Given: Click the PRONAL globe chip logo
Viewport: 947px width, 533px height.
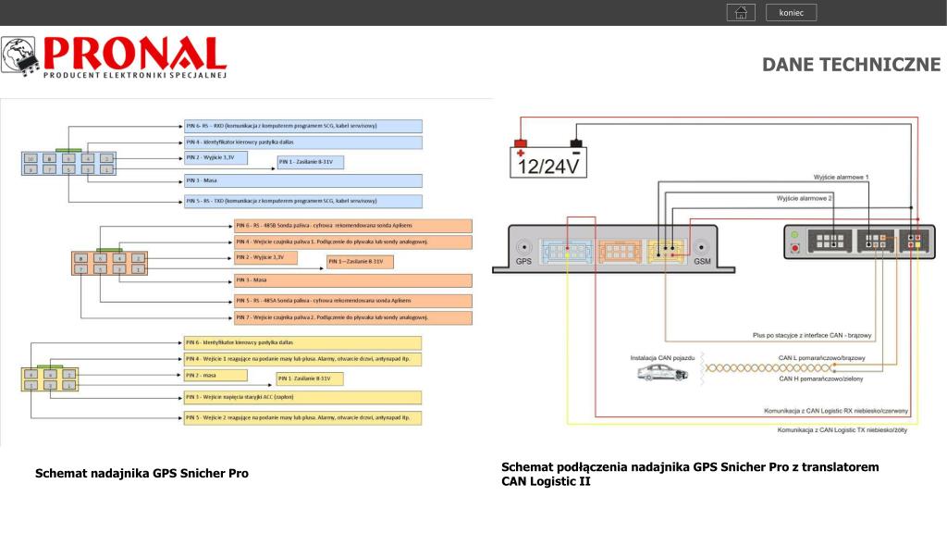Looking at the screenshot, I should pos(20,56).
